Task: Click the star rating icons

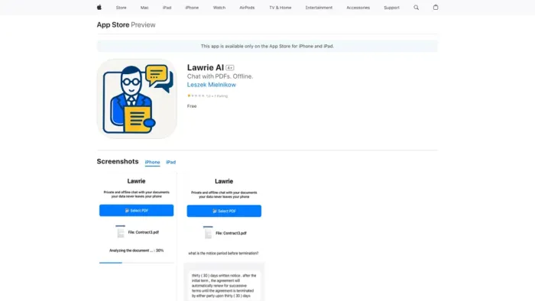Action: (196, 95)
